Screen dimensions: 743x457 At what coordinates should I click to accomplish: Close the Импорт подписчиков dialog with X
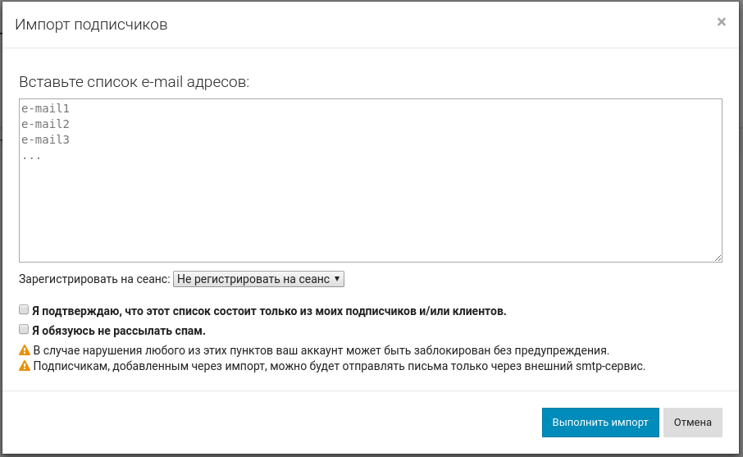pyautogui.click(x=721, y=22)
